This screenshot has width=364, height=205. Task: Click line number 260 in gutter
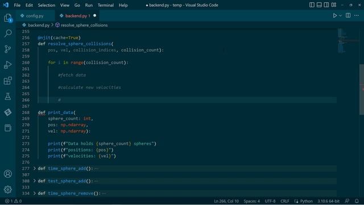pyautogui.click(x=26, y=63)
